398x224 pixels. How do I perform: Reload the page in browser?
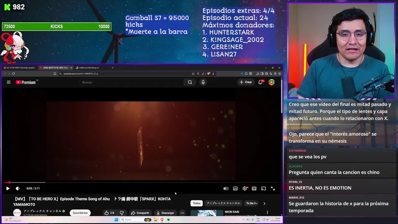click(14, 74)
